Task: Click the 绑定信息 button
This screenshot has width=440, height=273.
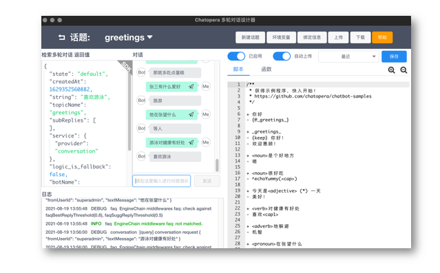Action: [x=312, y=37]
